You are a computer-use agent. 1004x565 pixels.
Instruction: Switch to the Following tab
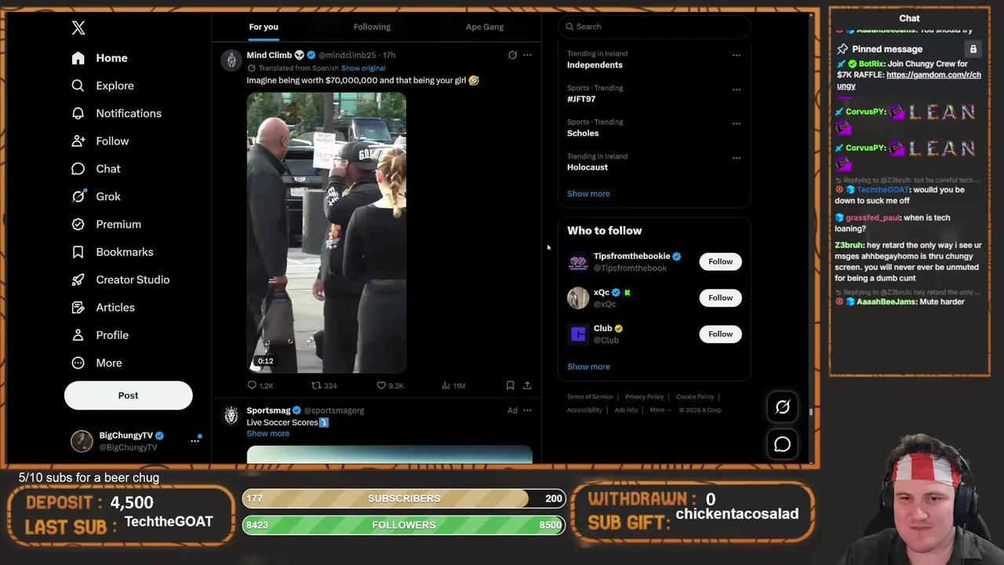click(372, 27)
